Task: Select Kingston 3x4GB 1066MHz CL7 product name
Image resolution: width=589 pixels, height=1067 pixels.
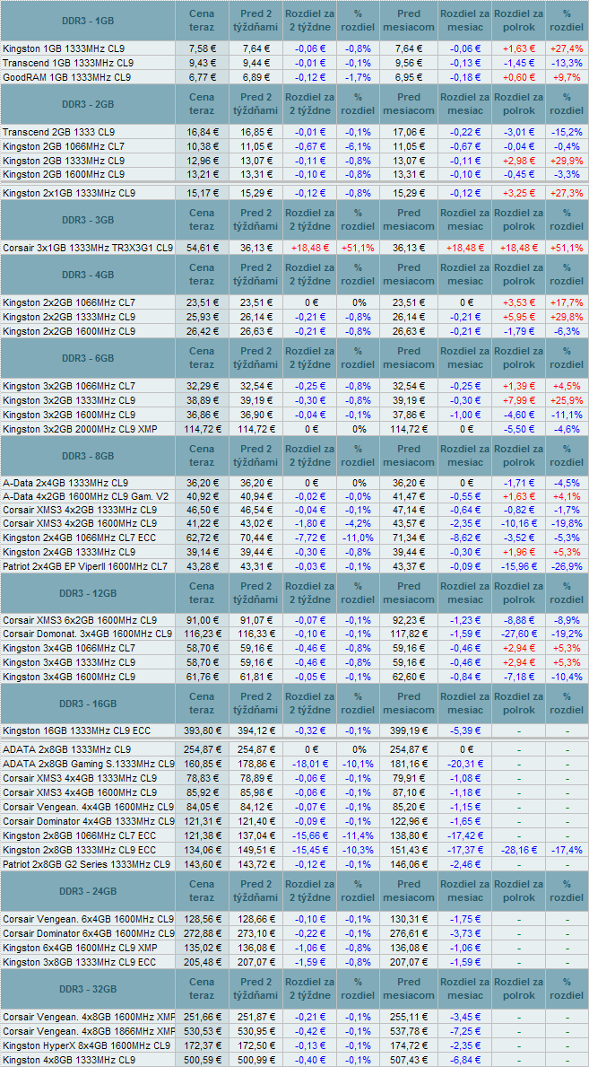Action: (69, 649)
